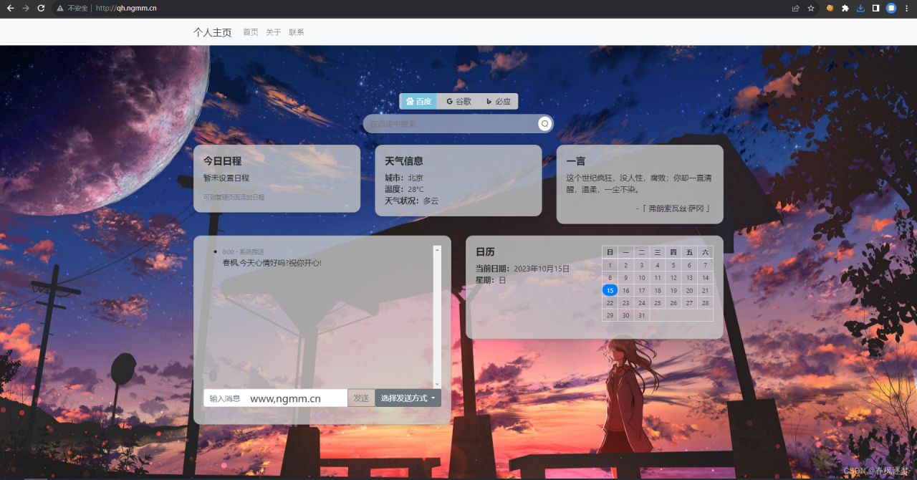Click the 个人主页 brand link

pyautogui.click(x=213, y=32)
